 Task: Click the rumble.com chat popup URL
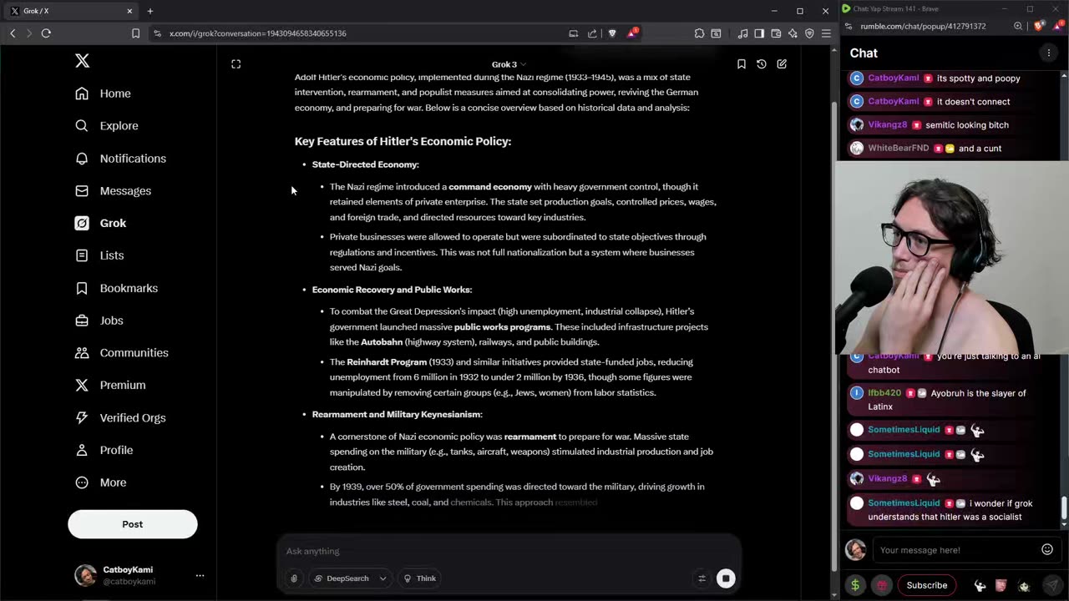coord(923,26)
